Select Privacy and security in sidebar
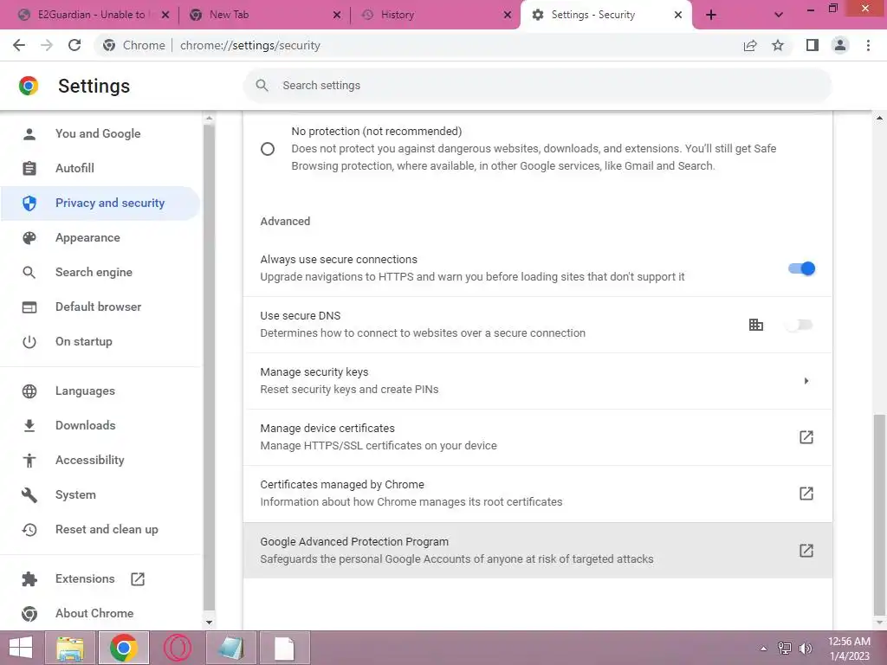887x665 pixels. point(100,203)
